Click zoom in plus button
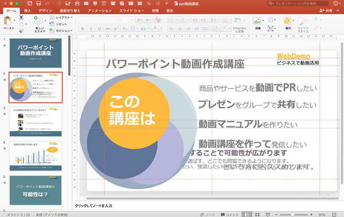Viewport: 344px width, 217px height. point(311,215)
